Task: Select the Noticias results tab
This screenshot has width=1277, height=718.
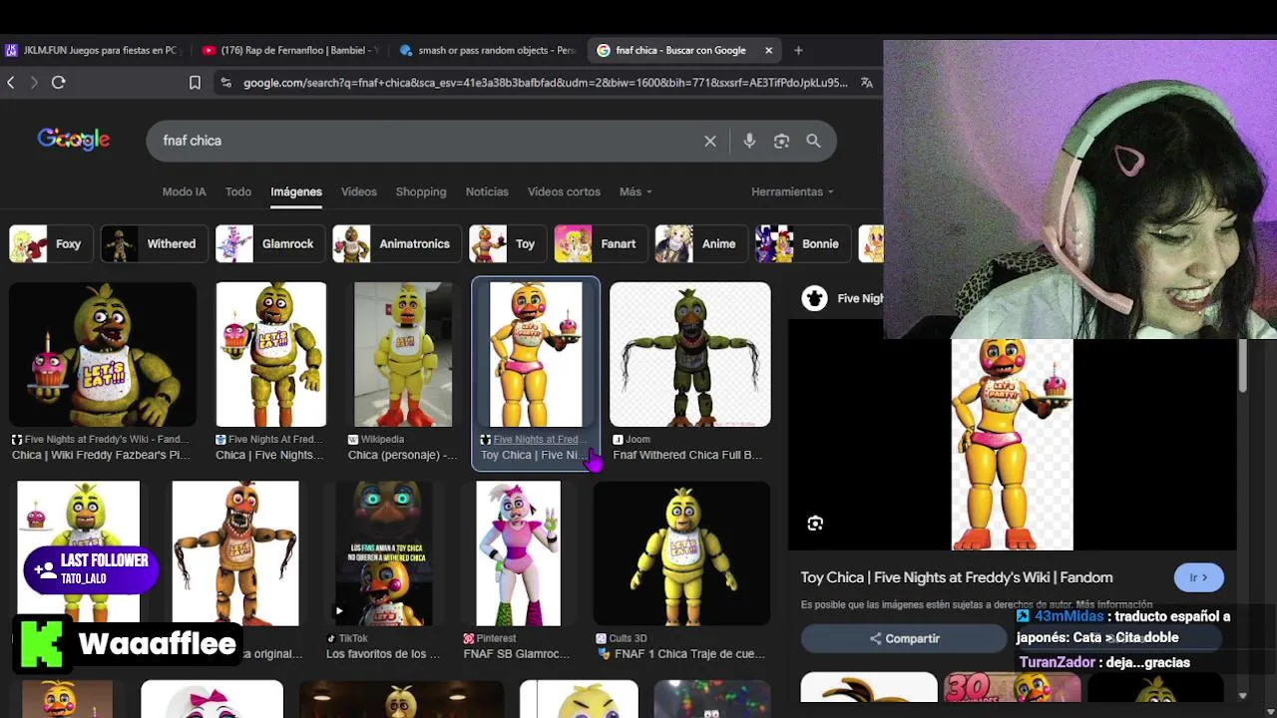Action: (487, 191)
